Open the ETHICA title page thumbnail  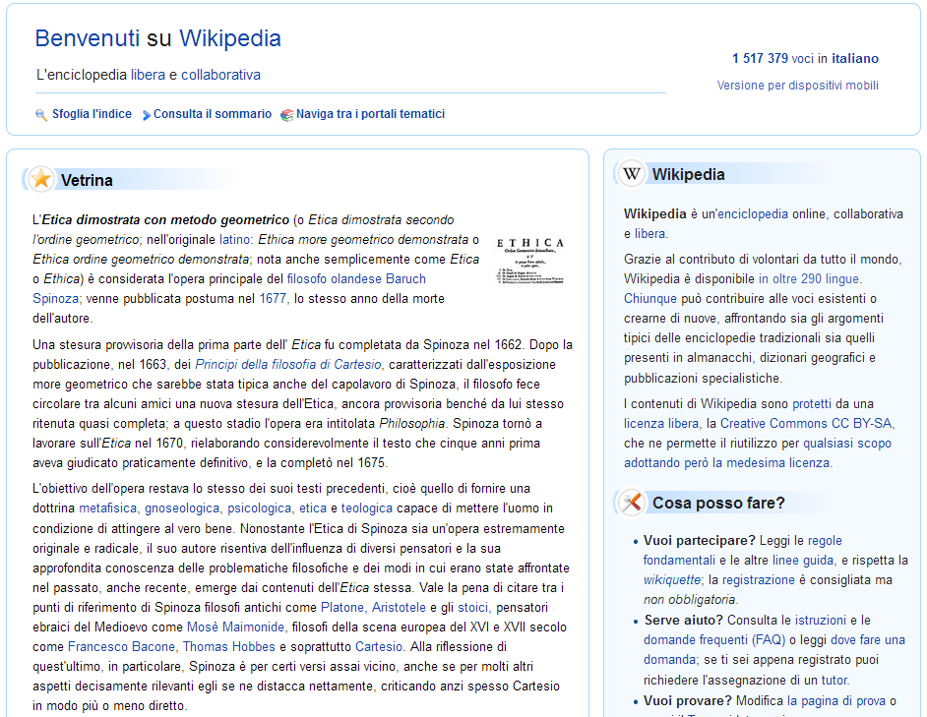click(529, 261)
